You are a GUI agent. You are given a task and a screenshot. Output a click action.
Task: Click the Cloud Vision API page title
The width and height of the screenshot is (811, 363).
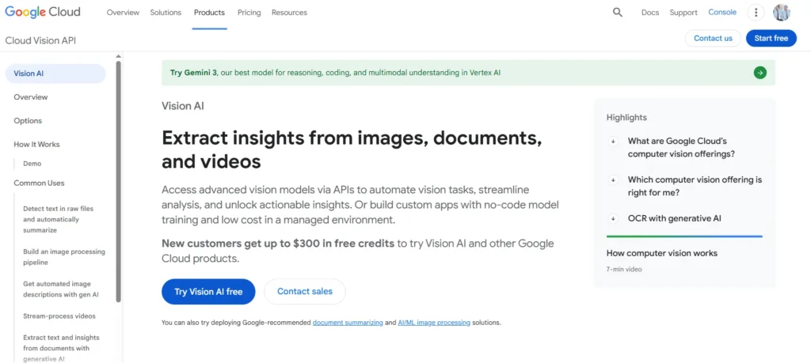pyautogui.click(x=40, y=40)
